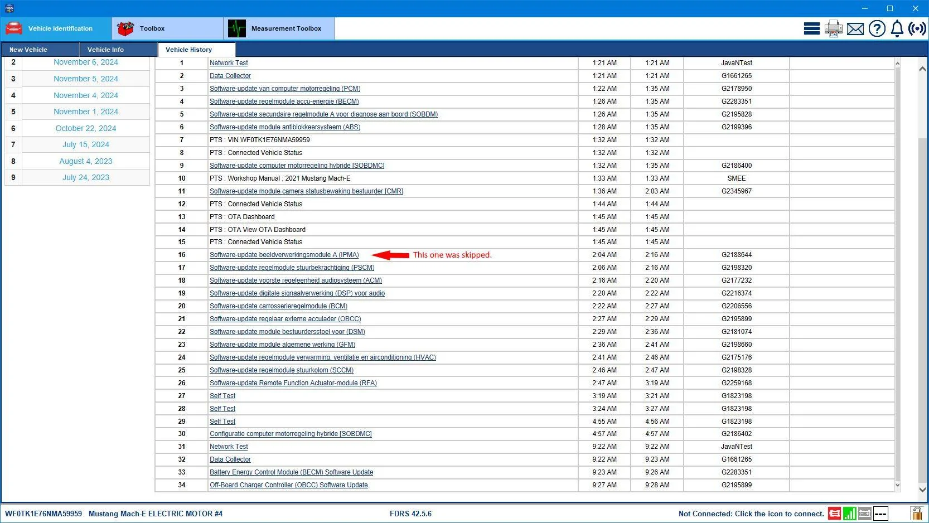Click inner table scrollbar up arrow

pos(897,64)
